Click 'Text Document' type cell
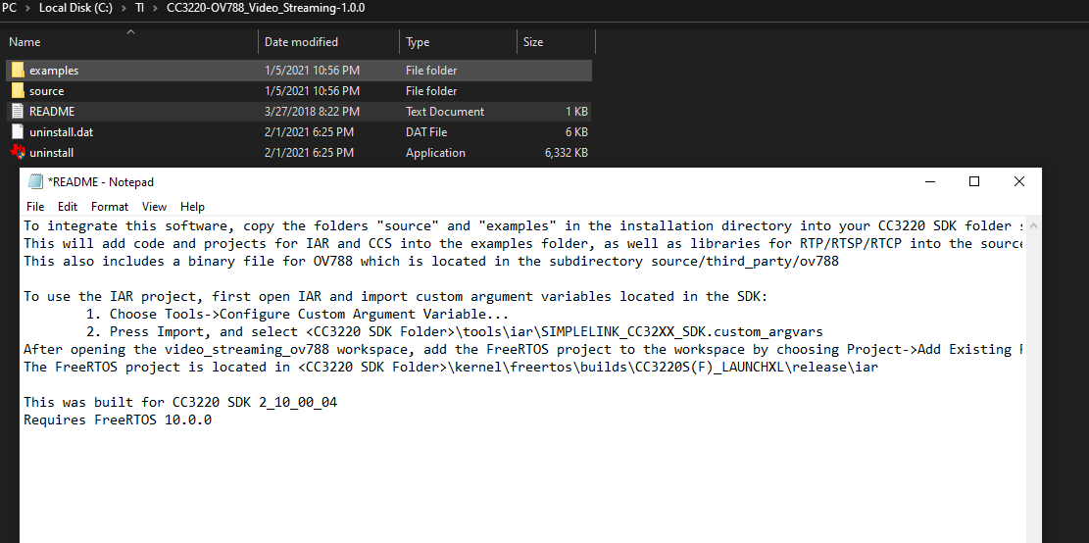Image resolution: width=1089 pixels, height=543 pixels. 445,111
